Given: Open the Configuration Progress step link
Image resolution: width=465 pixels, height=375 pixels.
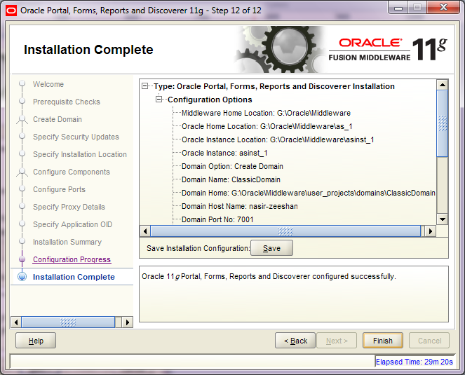Looking at the screenshot, I should (72, 259).
